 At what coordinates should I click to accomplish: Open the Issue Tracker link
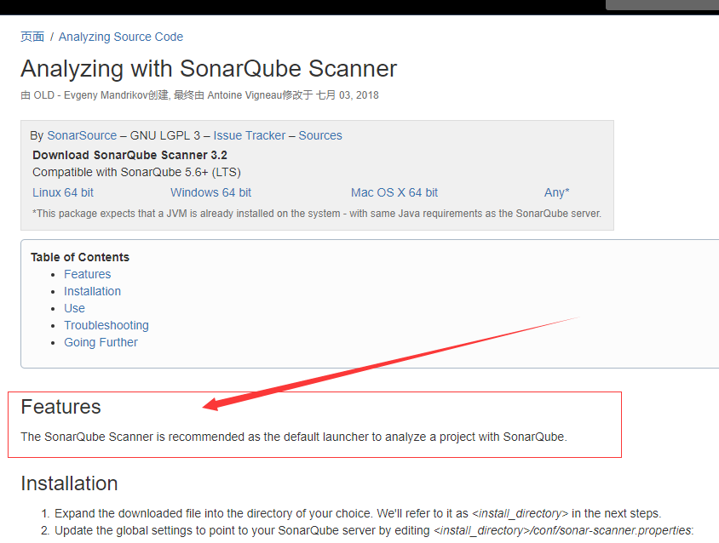pyautogui.click(x=249, y=135)
